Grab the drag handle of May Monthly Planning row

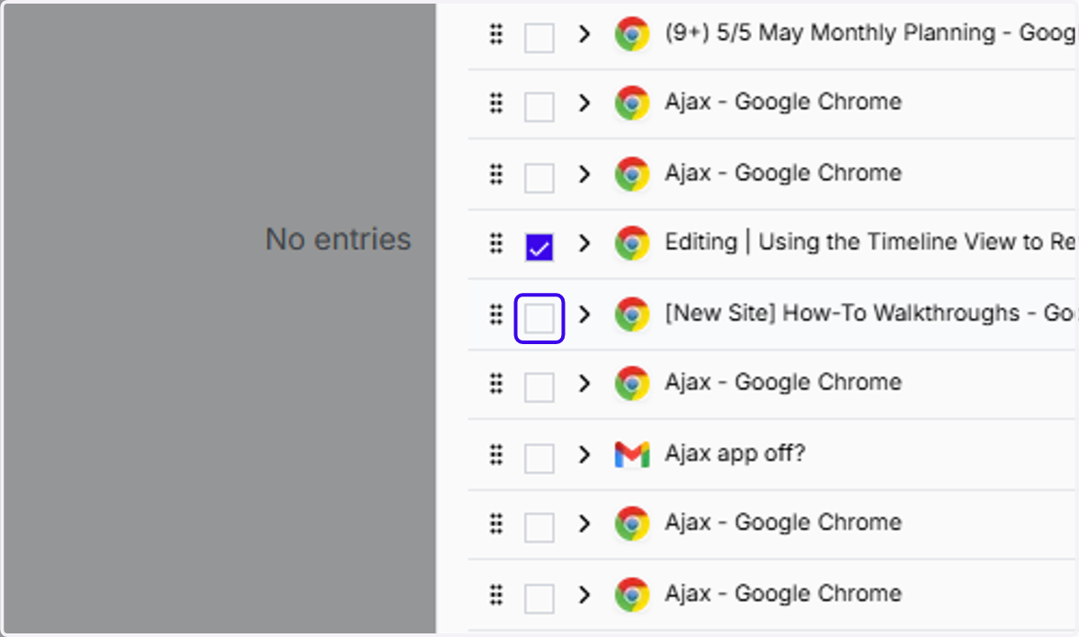[495, 34]
